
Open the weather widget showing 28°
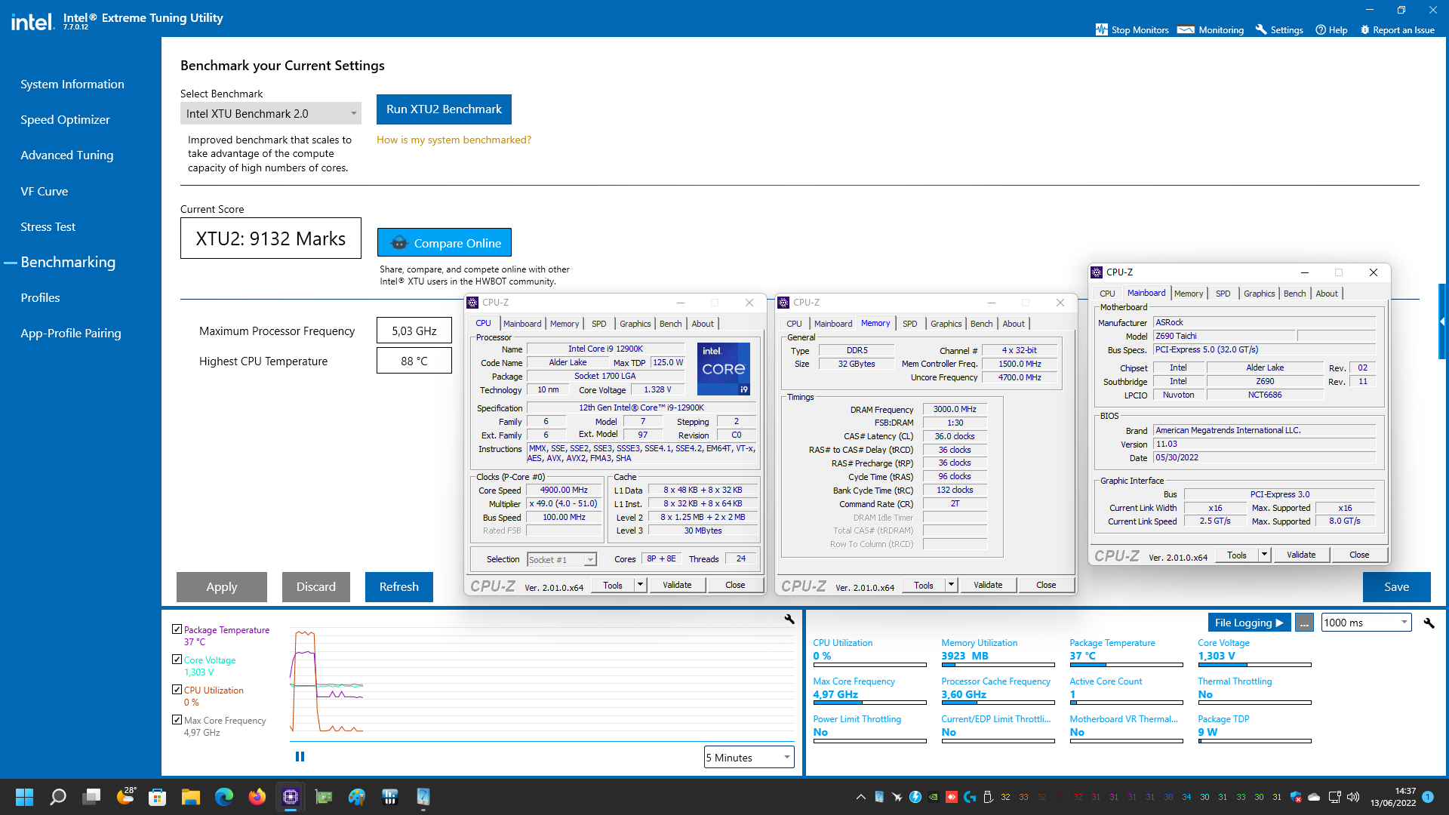click(x=126, y=796)
